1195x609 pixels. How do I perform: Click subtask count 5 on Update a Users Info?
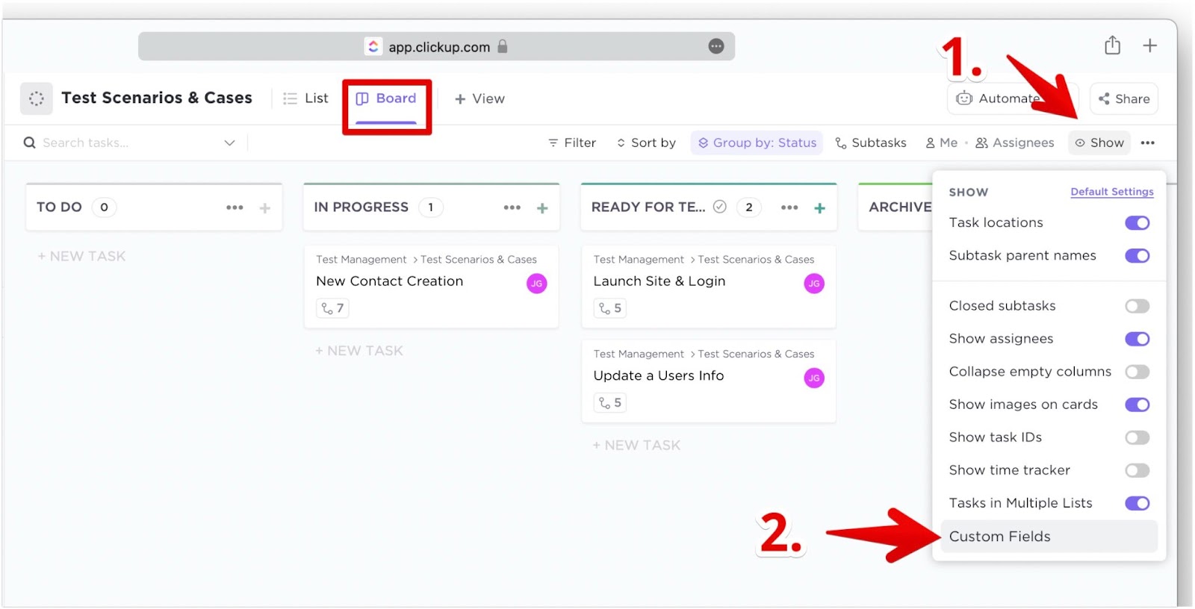[x=610, y=403]
